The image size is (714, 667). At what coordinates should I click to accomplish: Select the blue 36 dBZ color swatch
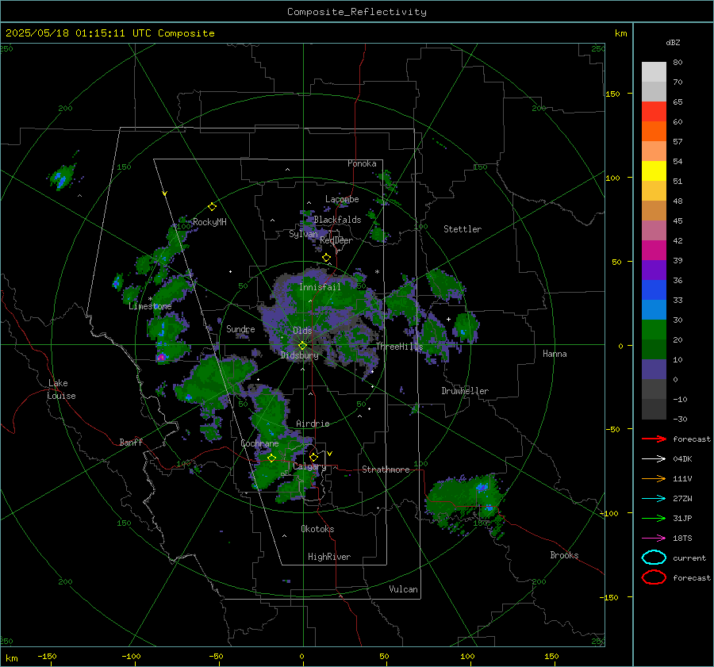click(654, 290)
